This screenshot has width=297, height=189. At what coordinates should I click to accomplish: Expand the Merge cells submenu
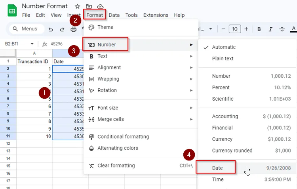141,119
